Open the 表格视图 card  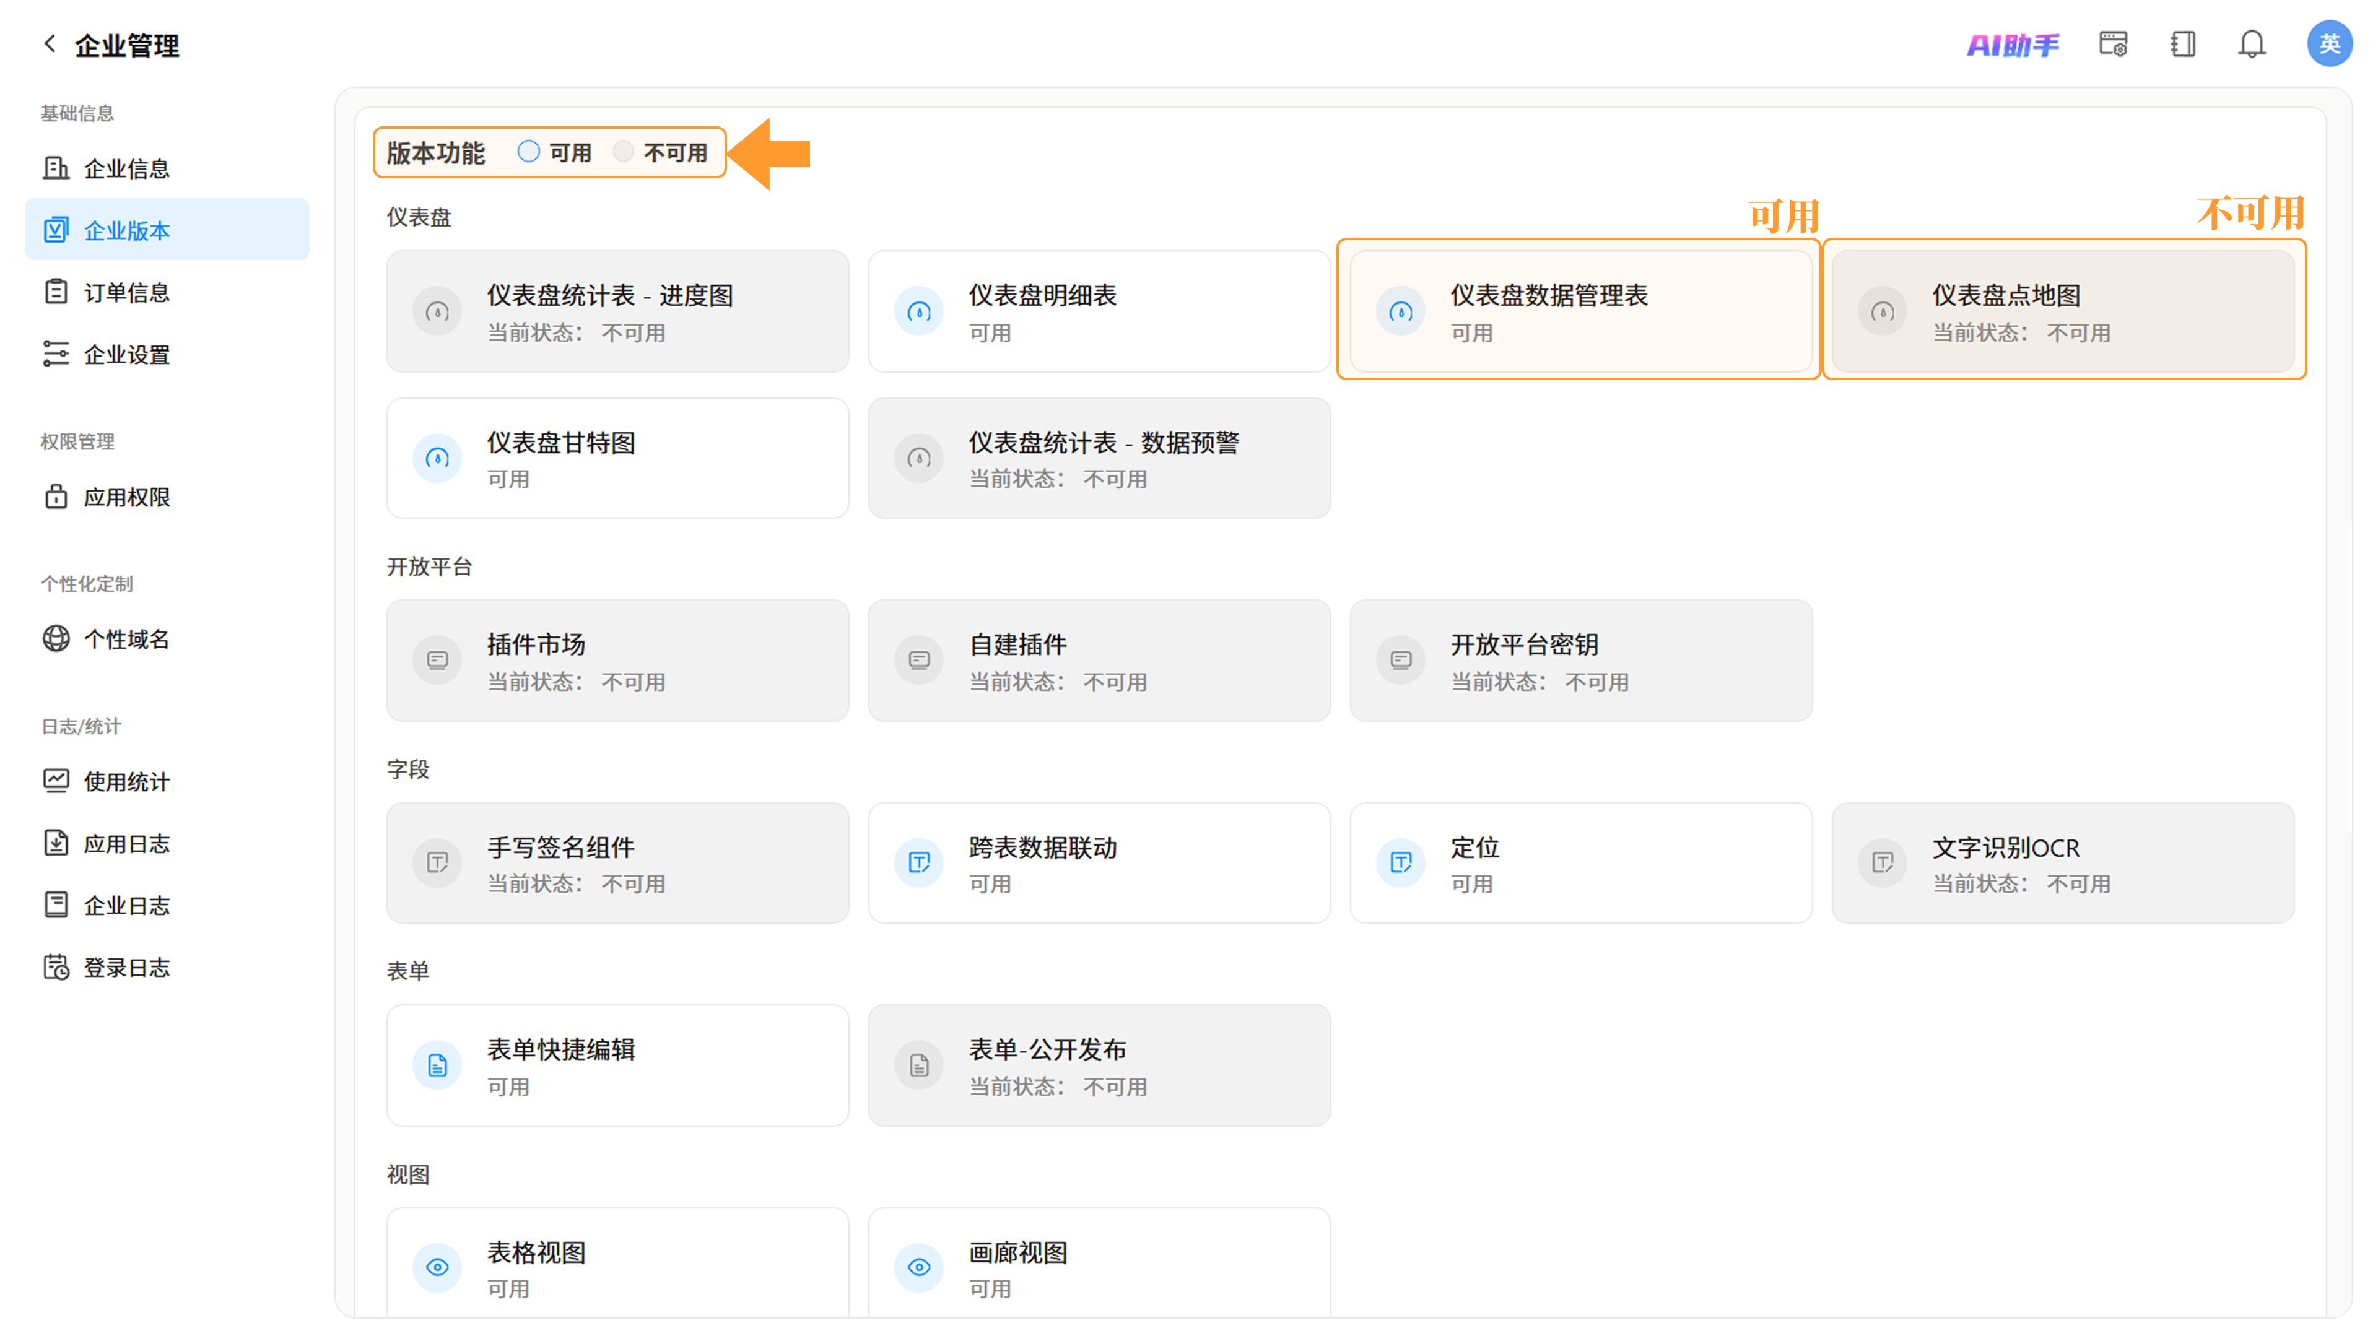pos(617,1263)
